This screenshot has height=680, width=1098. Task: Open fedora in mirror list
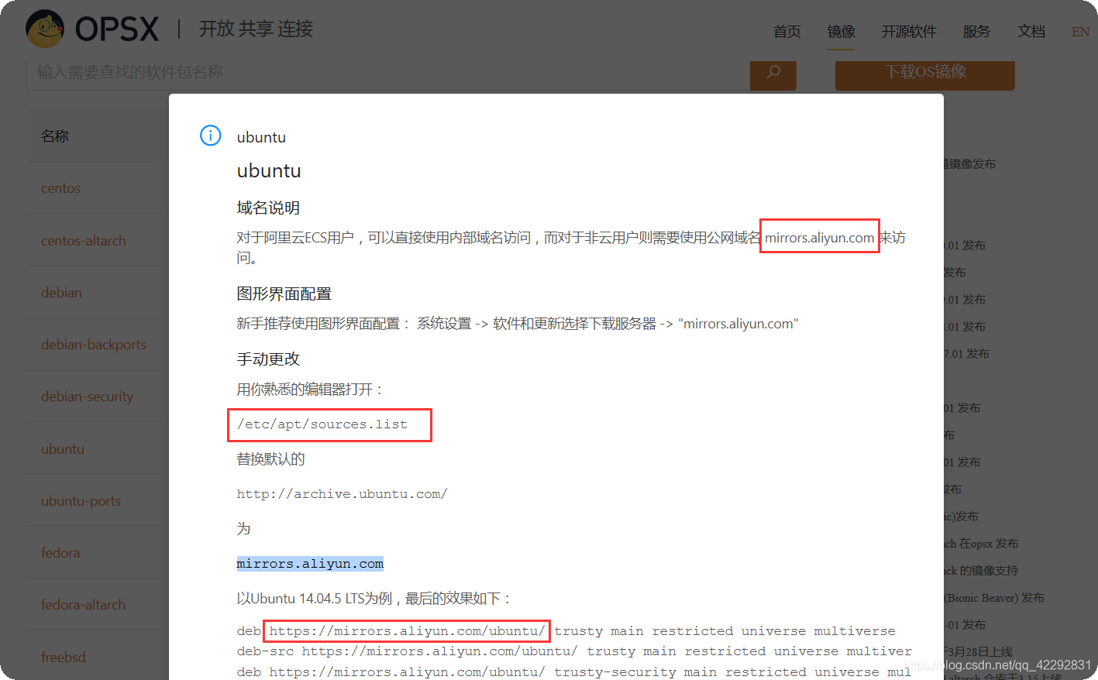click(x=60, y=553)
